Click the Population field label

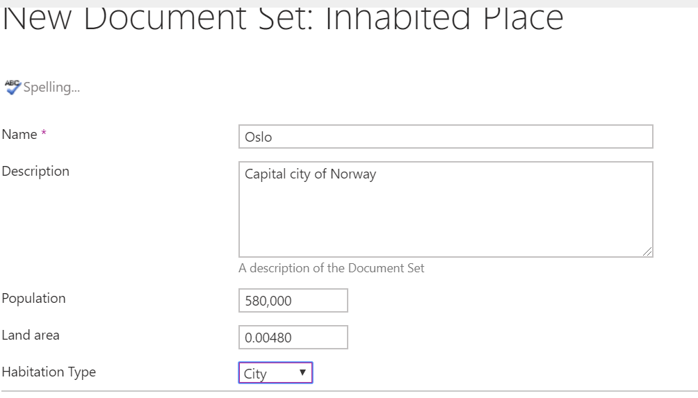pos(34,299)
